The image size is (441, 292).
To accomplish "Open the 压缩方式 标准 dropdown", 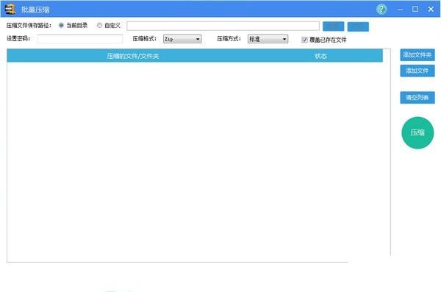I will point(268,39).
